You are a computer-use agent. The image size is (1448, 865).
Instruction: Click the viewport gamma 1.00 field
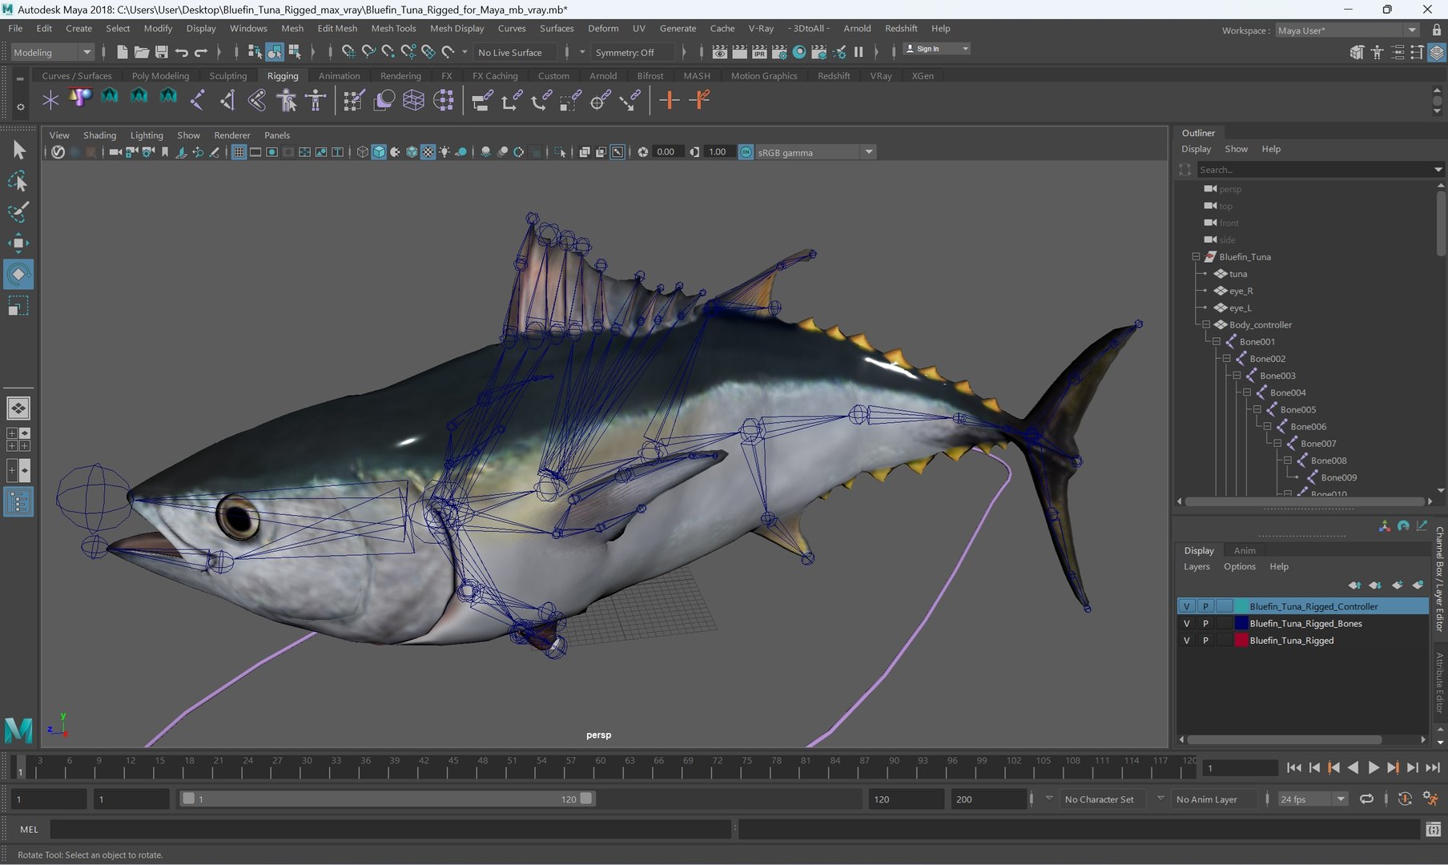point(718,152)
